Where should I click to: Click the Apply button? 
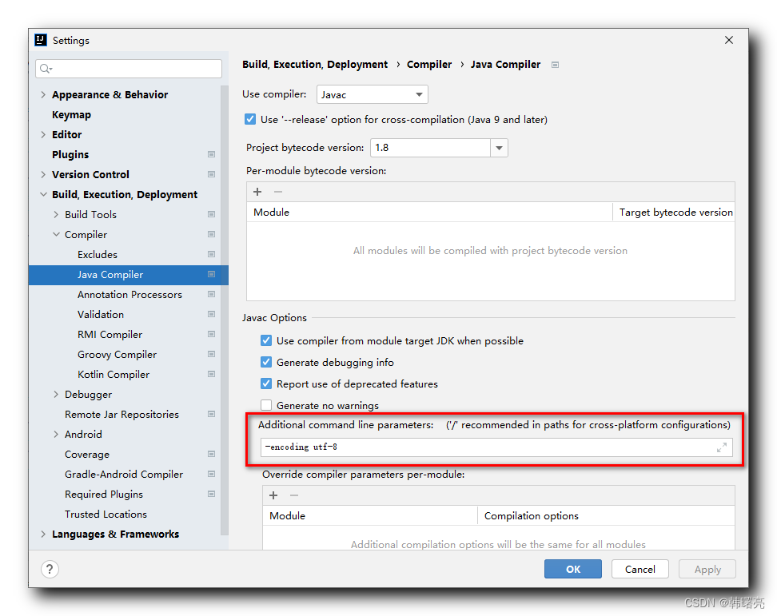[x=707, y=569]
